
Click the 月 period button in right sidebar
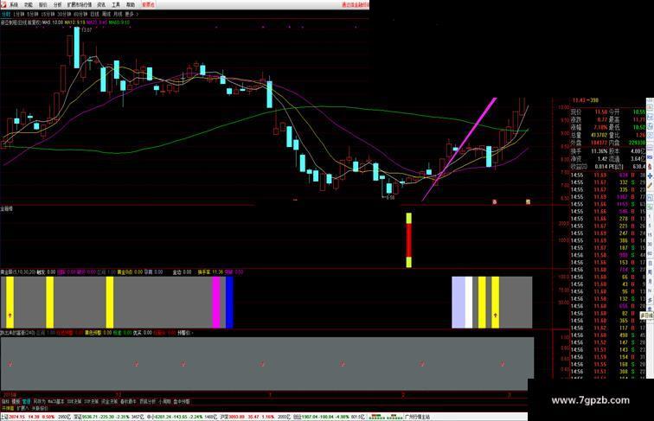pyautogui.click(x=650, y=281)
